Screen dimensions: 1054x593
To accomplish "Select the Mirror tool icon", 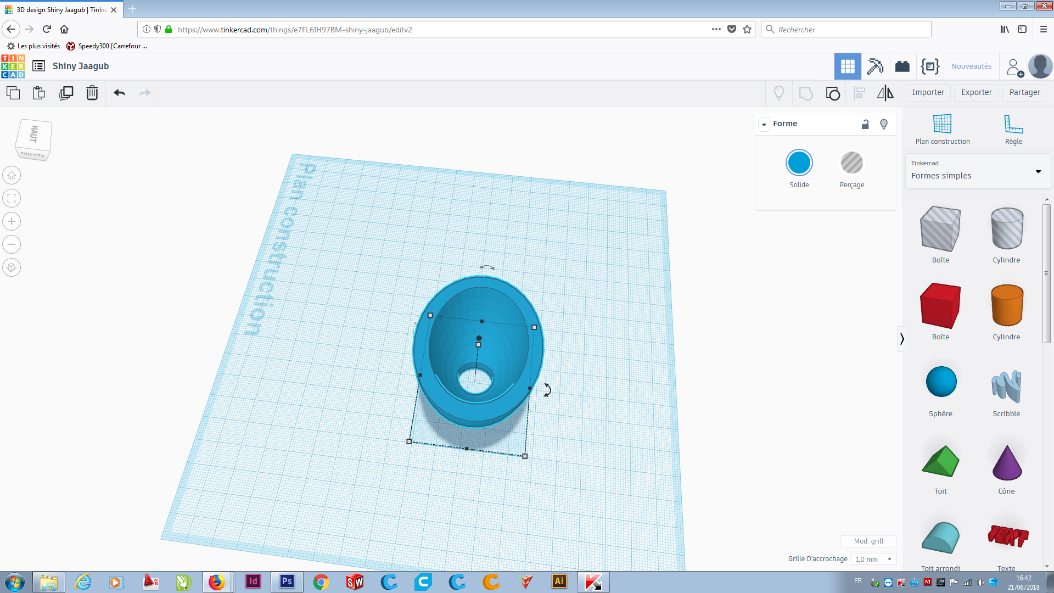I will (x=885, y=93).
